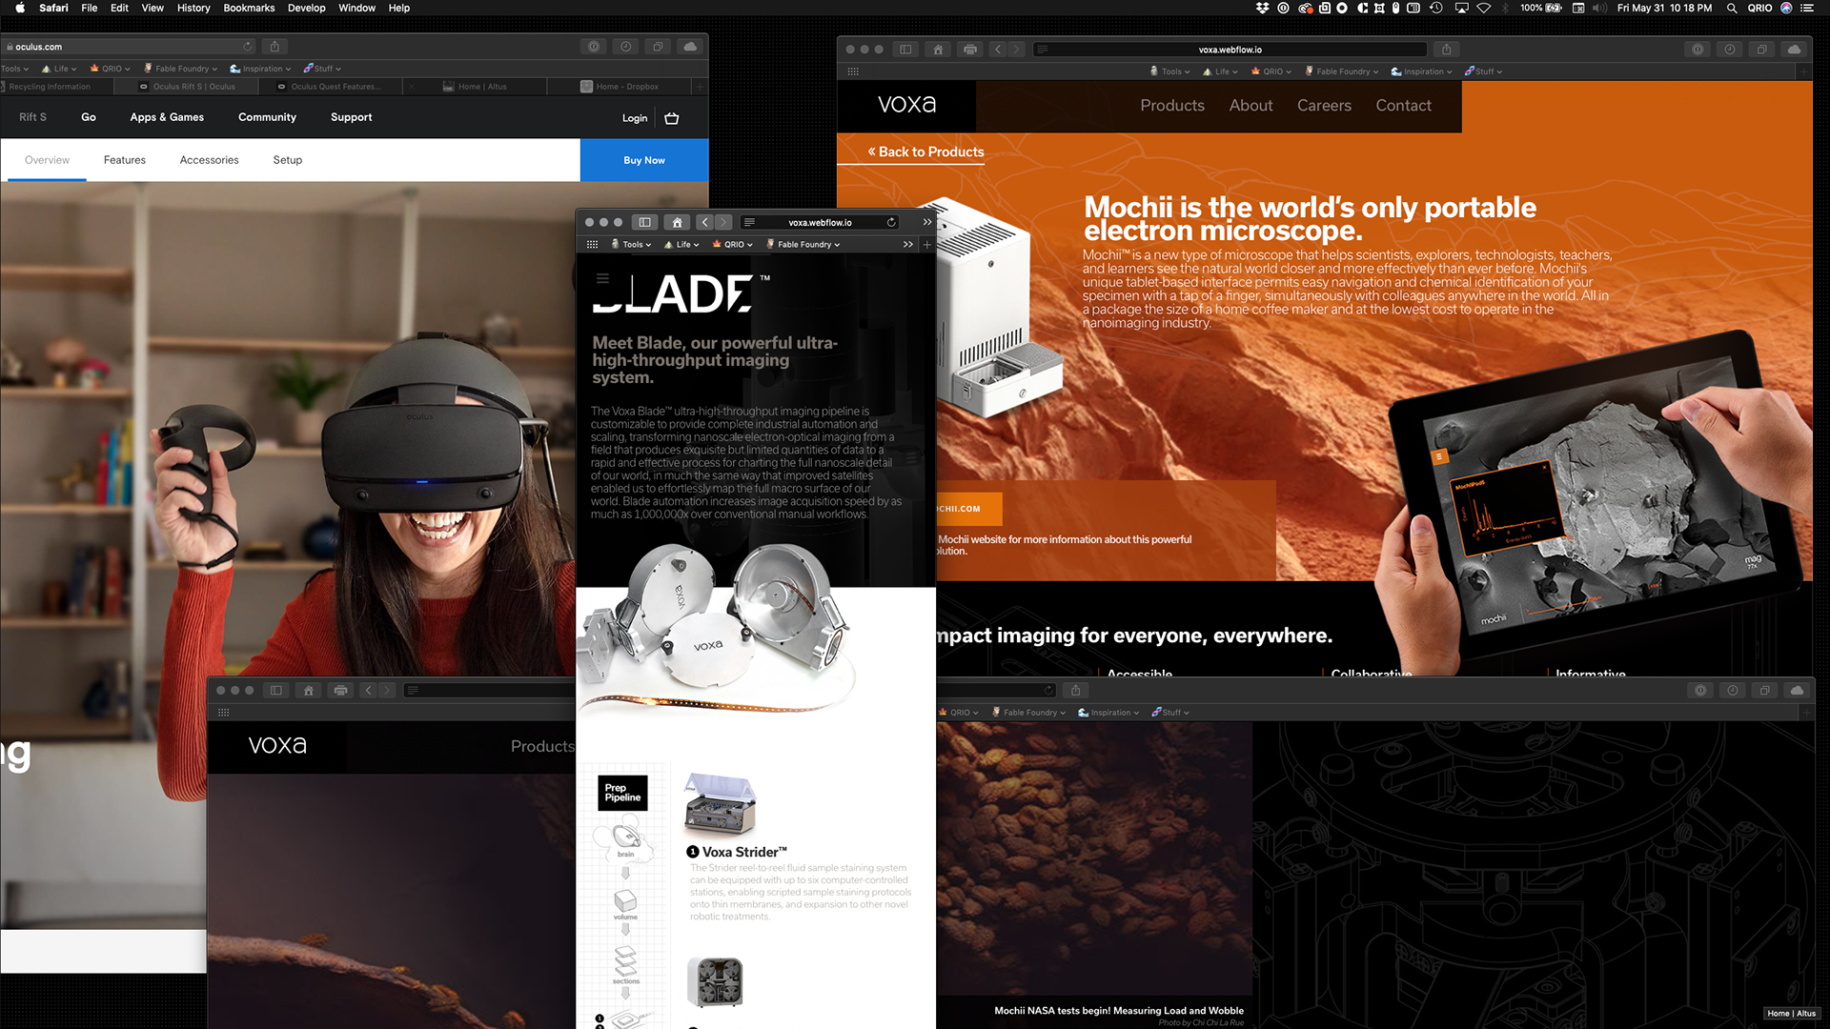Expand Inspiration bookmarks in bottom Voxa window
Image resolution: width=1830 pixels, height=1029 pixels.
pyautogui.click(x=1109, y=713)
